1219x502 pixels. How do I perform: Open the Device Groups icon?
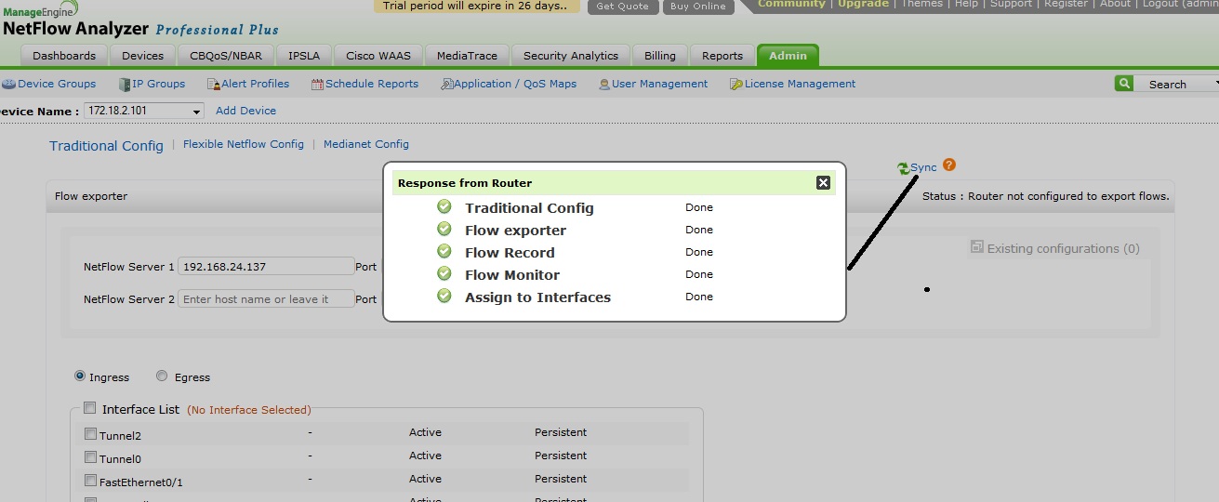(8, 84)
